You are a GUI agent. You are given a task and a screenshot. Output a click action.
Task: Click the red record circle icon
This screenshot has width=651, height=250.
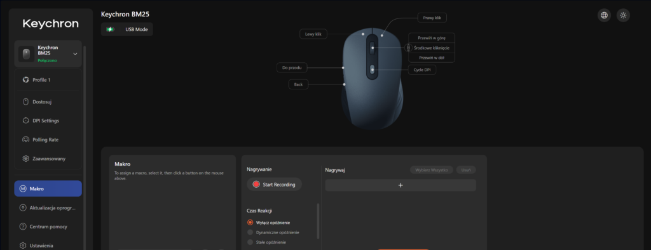256,185
